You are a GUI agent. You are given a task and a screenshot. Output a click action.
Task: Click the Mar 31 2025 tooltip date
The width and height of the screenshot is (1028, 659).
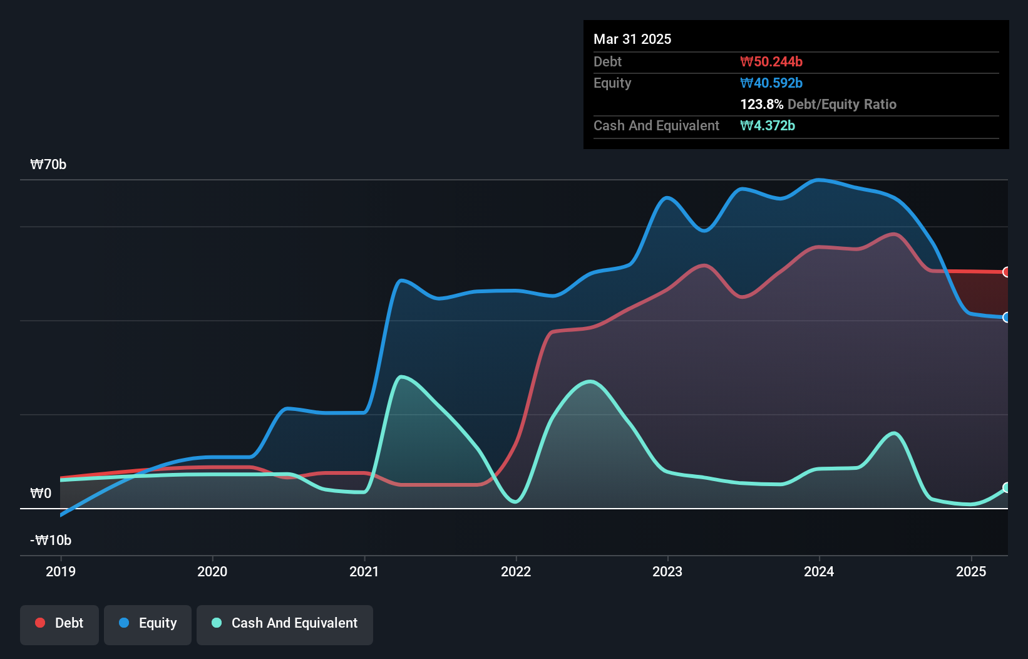coord(632,39)
